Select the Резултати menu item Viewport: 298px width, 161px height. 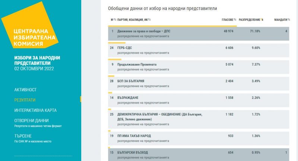(x=25, y=100)
